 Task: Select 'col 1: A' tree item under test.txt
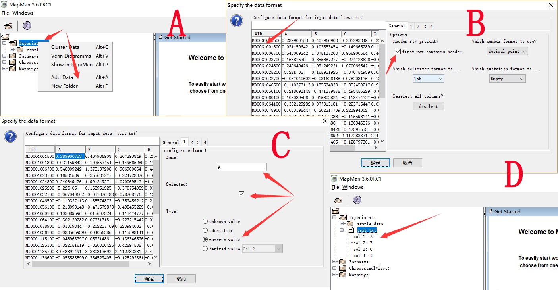click(363, 236)
